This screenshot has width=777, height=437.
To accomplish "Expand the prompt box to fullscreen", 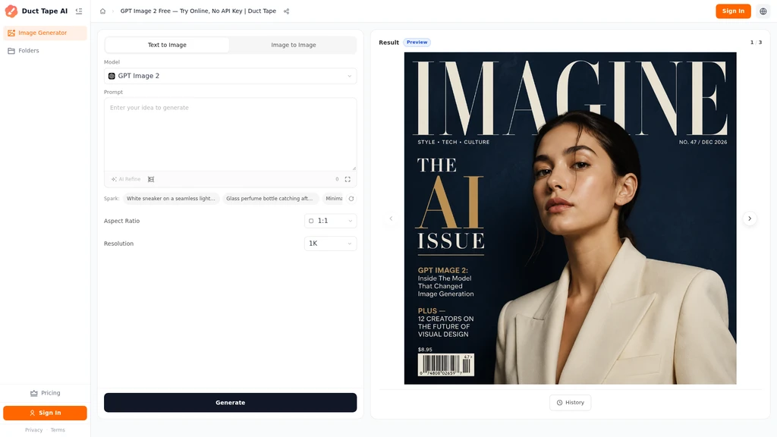I will [348, 179].
